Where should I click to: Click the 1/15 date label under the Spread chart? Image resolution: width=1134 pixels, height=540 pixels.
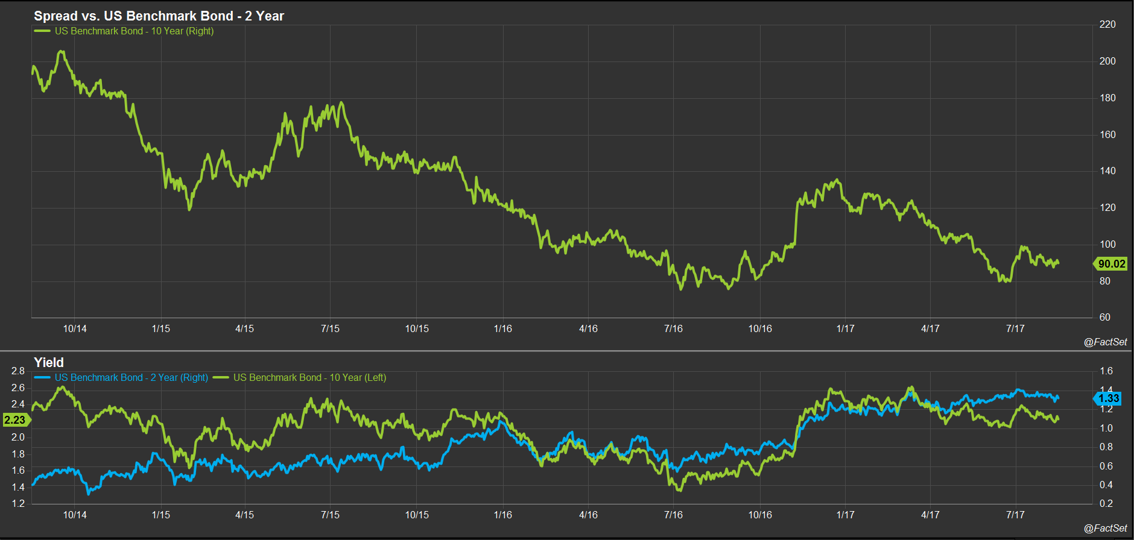(x=161, y=328)
